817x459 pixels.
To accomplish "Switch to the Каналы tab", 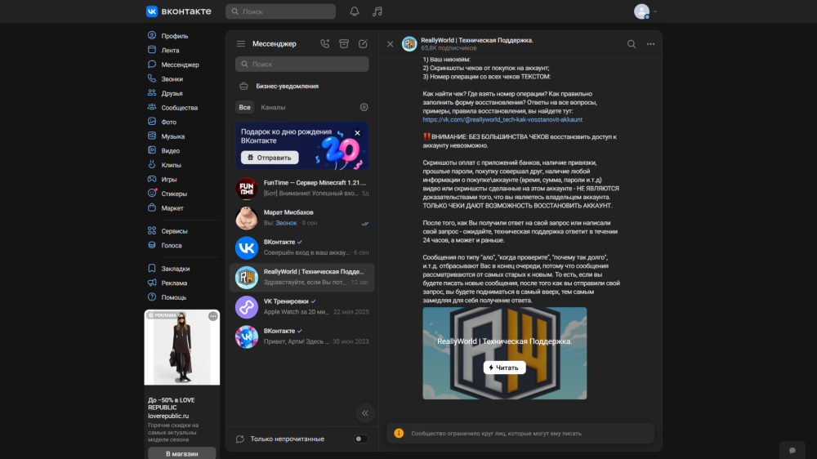I will pyautogui.click(x=273, y=107).
